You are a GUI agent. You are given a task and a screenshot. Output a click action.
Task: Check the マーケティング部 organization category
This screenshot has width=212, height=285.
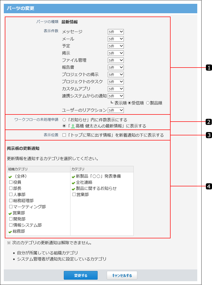pyautogui.click(x=11, y=207)
